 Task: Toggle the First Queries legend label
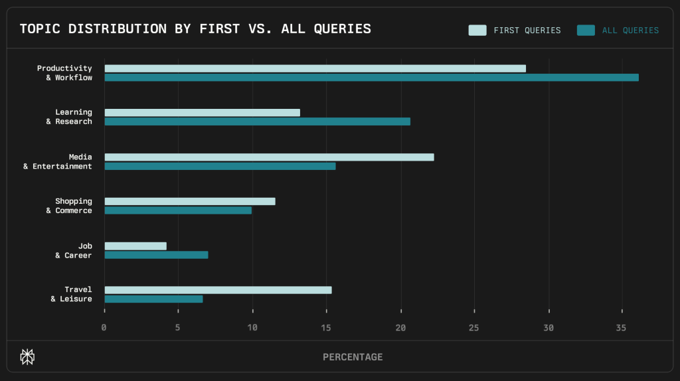[527, 30]
